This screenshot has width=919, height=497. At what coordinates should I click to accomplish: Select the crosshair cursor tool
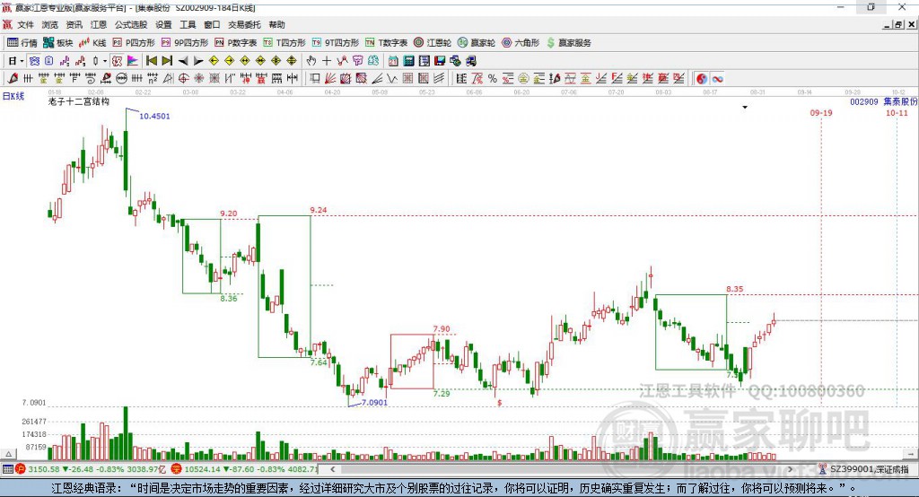[x=327, y=61]
